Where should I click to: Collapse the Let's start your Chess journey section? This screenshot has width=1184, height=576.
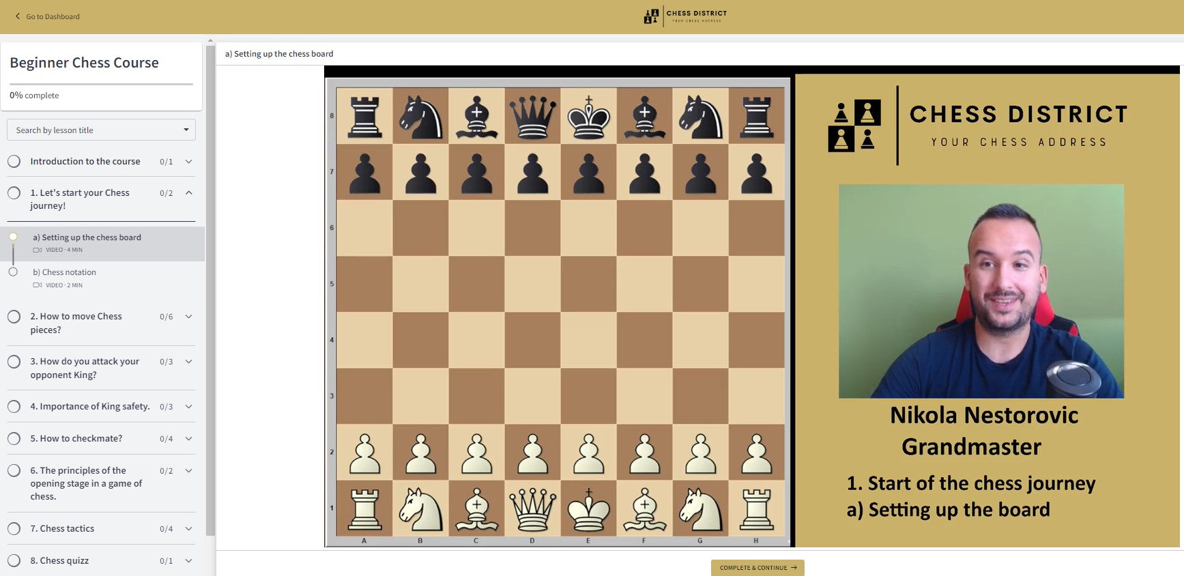click(189, 193)
